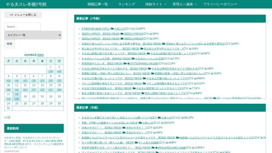This screenshot has height=153, width=272.
Task: Click the 検索 button
Action: point(9,44)
